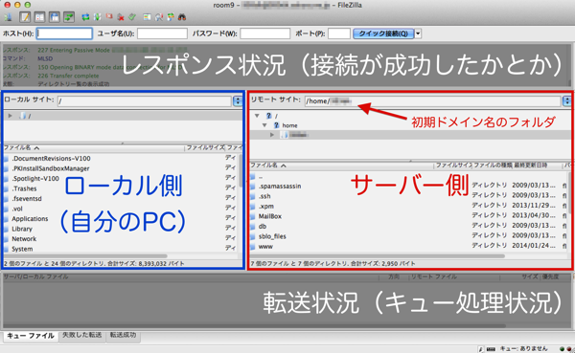This screenshot has width=575, height=353.
Task: Click the ポート(P) port field
Action: tap(339, 33)
